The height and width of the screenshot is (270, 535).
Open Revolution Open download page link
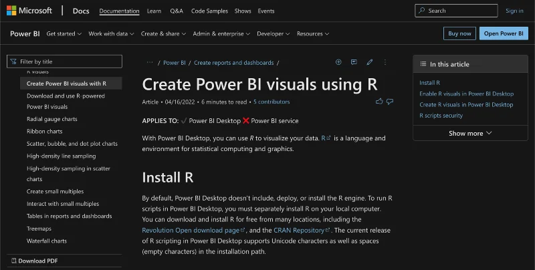(x=193, y=230)
